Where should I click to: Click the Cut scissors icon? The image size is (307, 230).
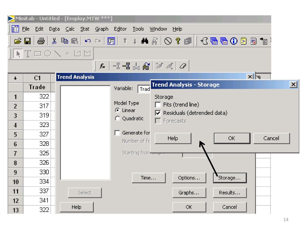coord(54,41)
